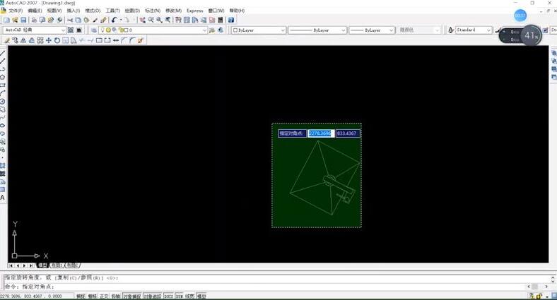Select the Explode tool
The width and height of the screenshot is (557, 300).
(x=141, y=40)
